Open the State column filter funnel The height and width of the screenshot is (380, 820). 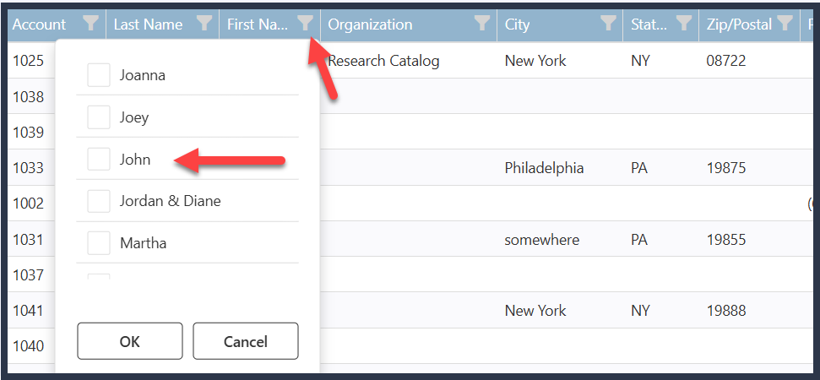(x=684, y=24)
